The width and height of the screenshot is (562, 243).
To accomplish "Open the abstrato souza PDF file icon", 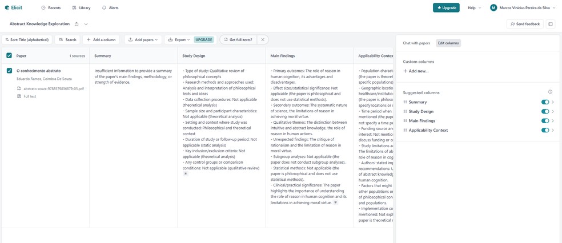I will (x=19, y=89).
